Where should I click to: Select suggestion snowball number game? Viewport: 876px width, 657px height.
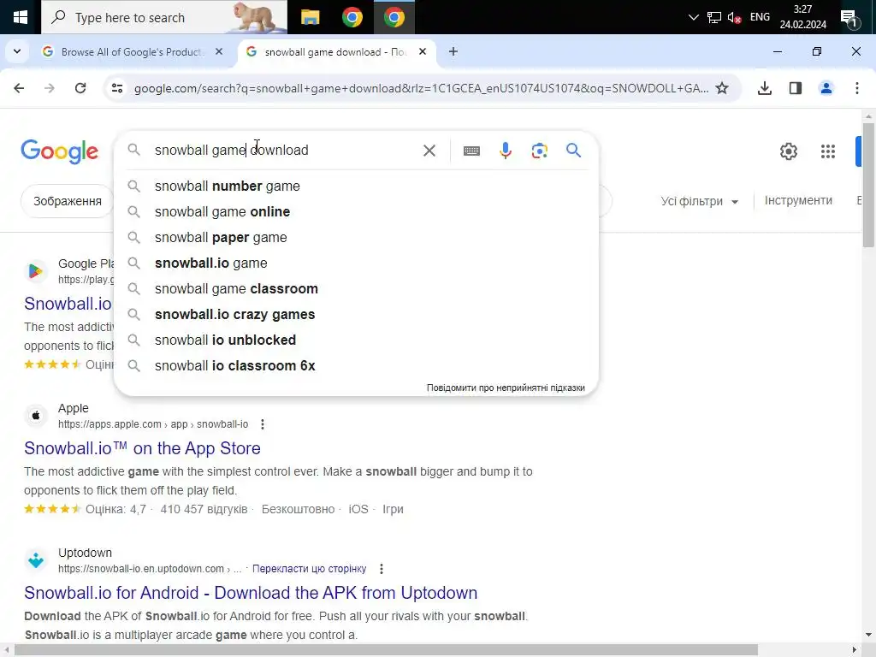pos(356,186)
